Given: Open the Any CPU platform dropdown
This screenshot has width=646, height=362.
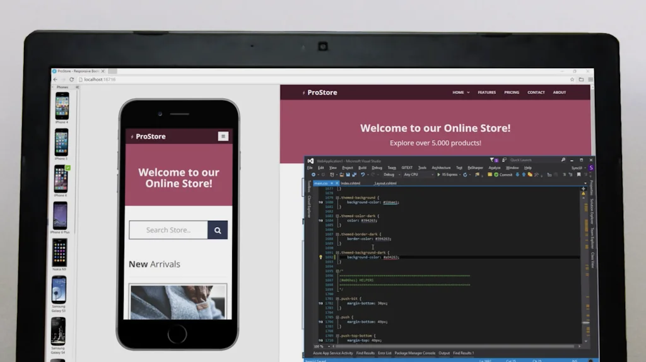Looking at the screenshot, I should pyautogui.click(x=419, y=175).
